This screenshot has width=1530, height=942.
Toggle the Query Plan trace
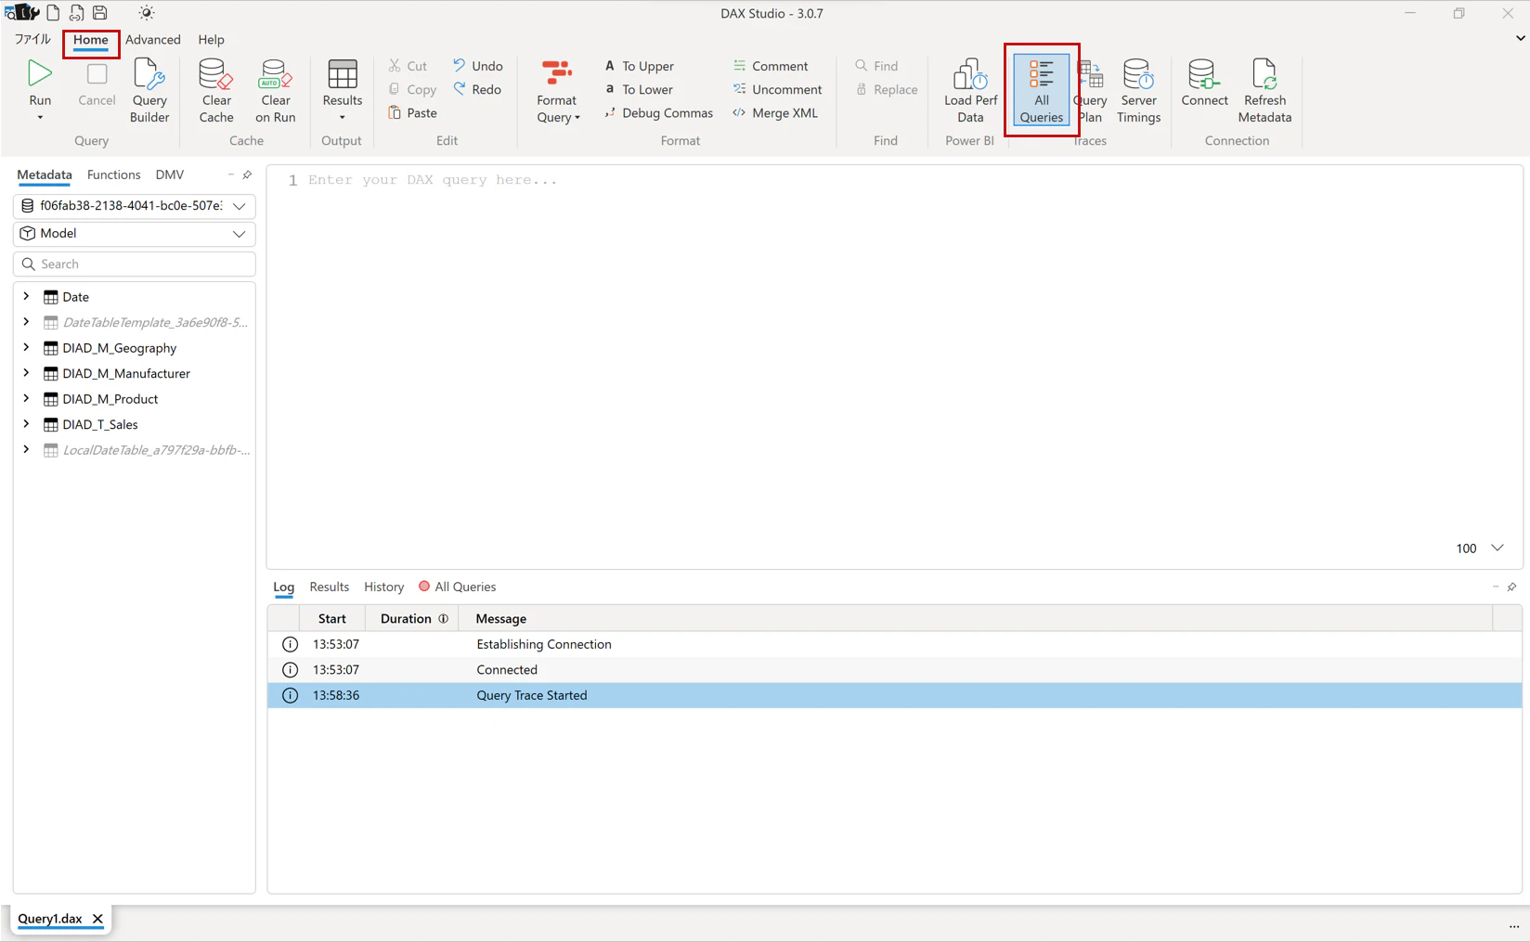click(x=1091, y=91)
